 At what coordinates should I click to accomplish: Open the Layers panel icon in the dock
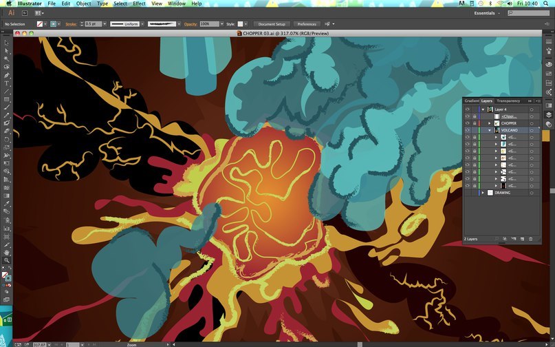[549, 115]
